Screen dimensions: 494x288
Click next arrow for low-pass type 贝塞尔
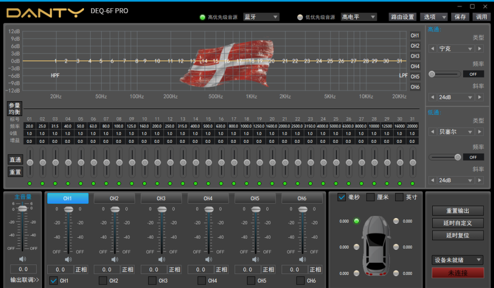point(480,132)
